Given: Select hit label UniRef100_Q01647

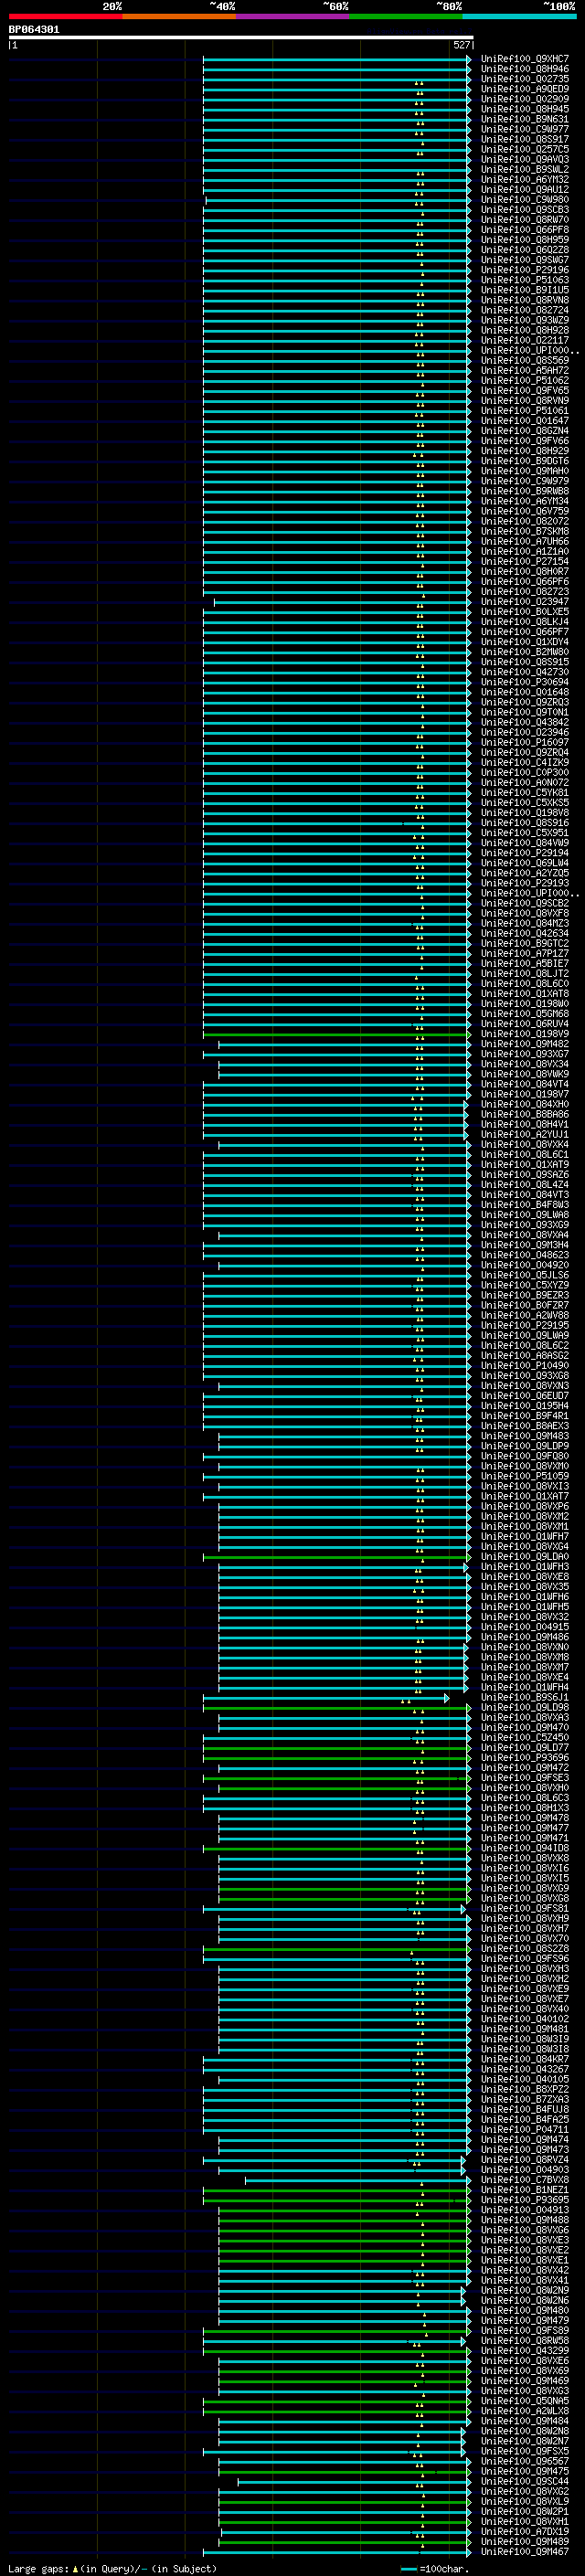Looking at the screenshot, I should click(x=525, y=421).
